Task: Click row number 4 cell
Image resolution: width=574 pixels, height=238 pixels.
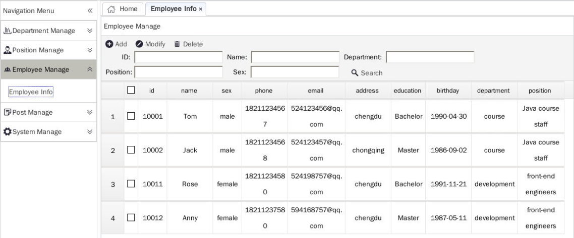Action: click(x=113, y=218)
